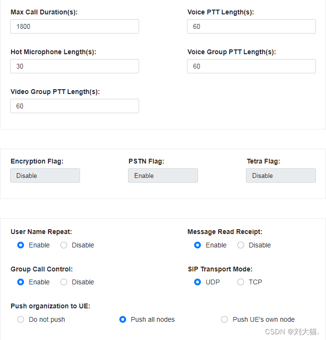Select Push UE's own node option
The height and width of the screenshot is (340, 326).
(x=224, y=319)
